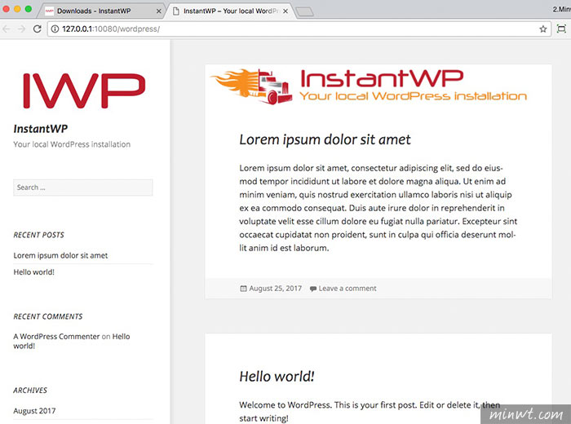Image resolution: width=571 pixels, height=424 pixels.
Task: Click the August 25, 2017 post date
Action: pos(276,289)
